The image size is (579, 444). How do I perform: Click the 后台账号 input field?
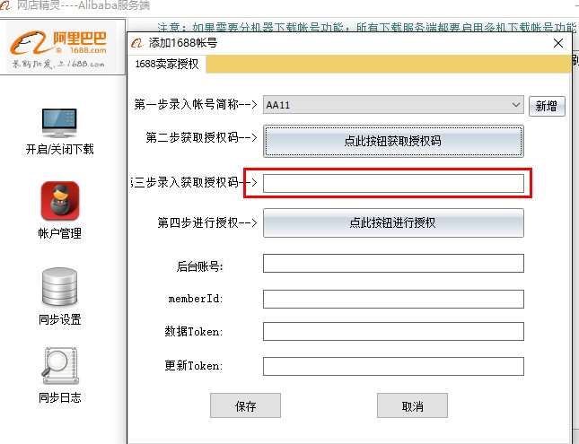(393, 263)
